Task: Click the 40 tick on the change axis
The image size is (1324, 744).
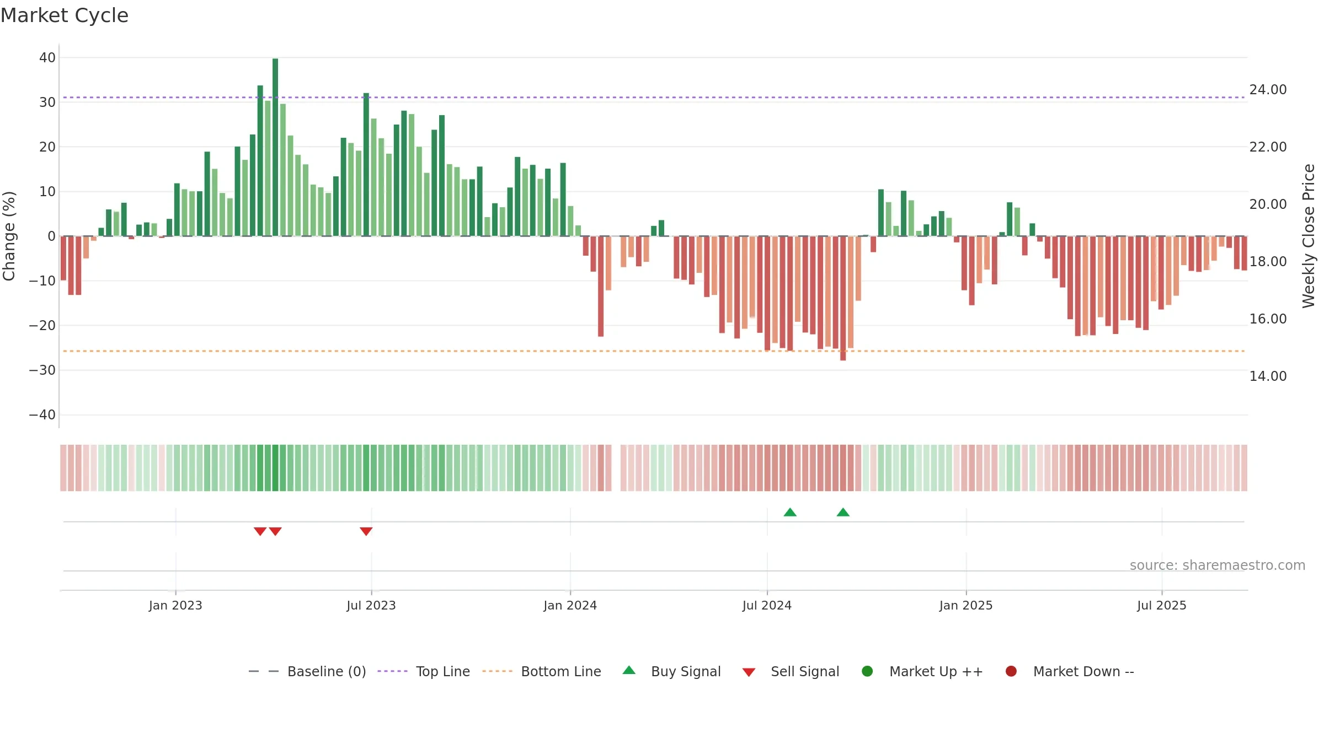Action: [x=47, y=58]
